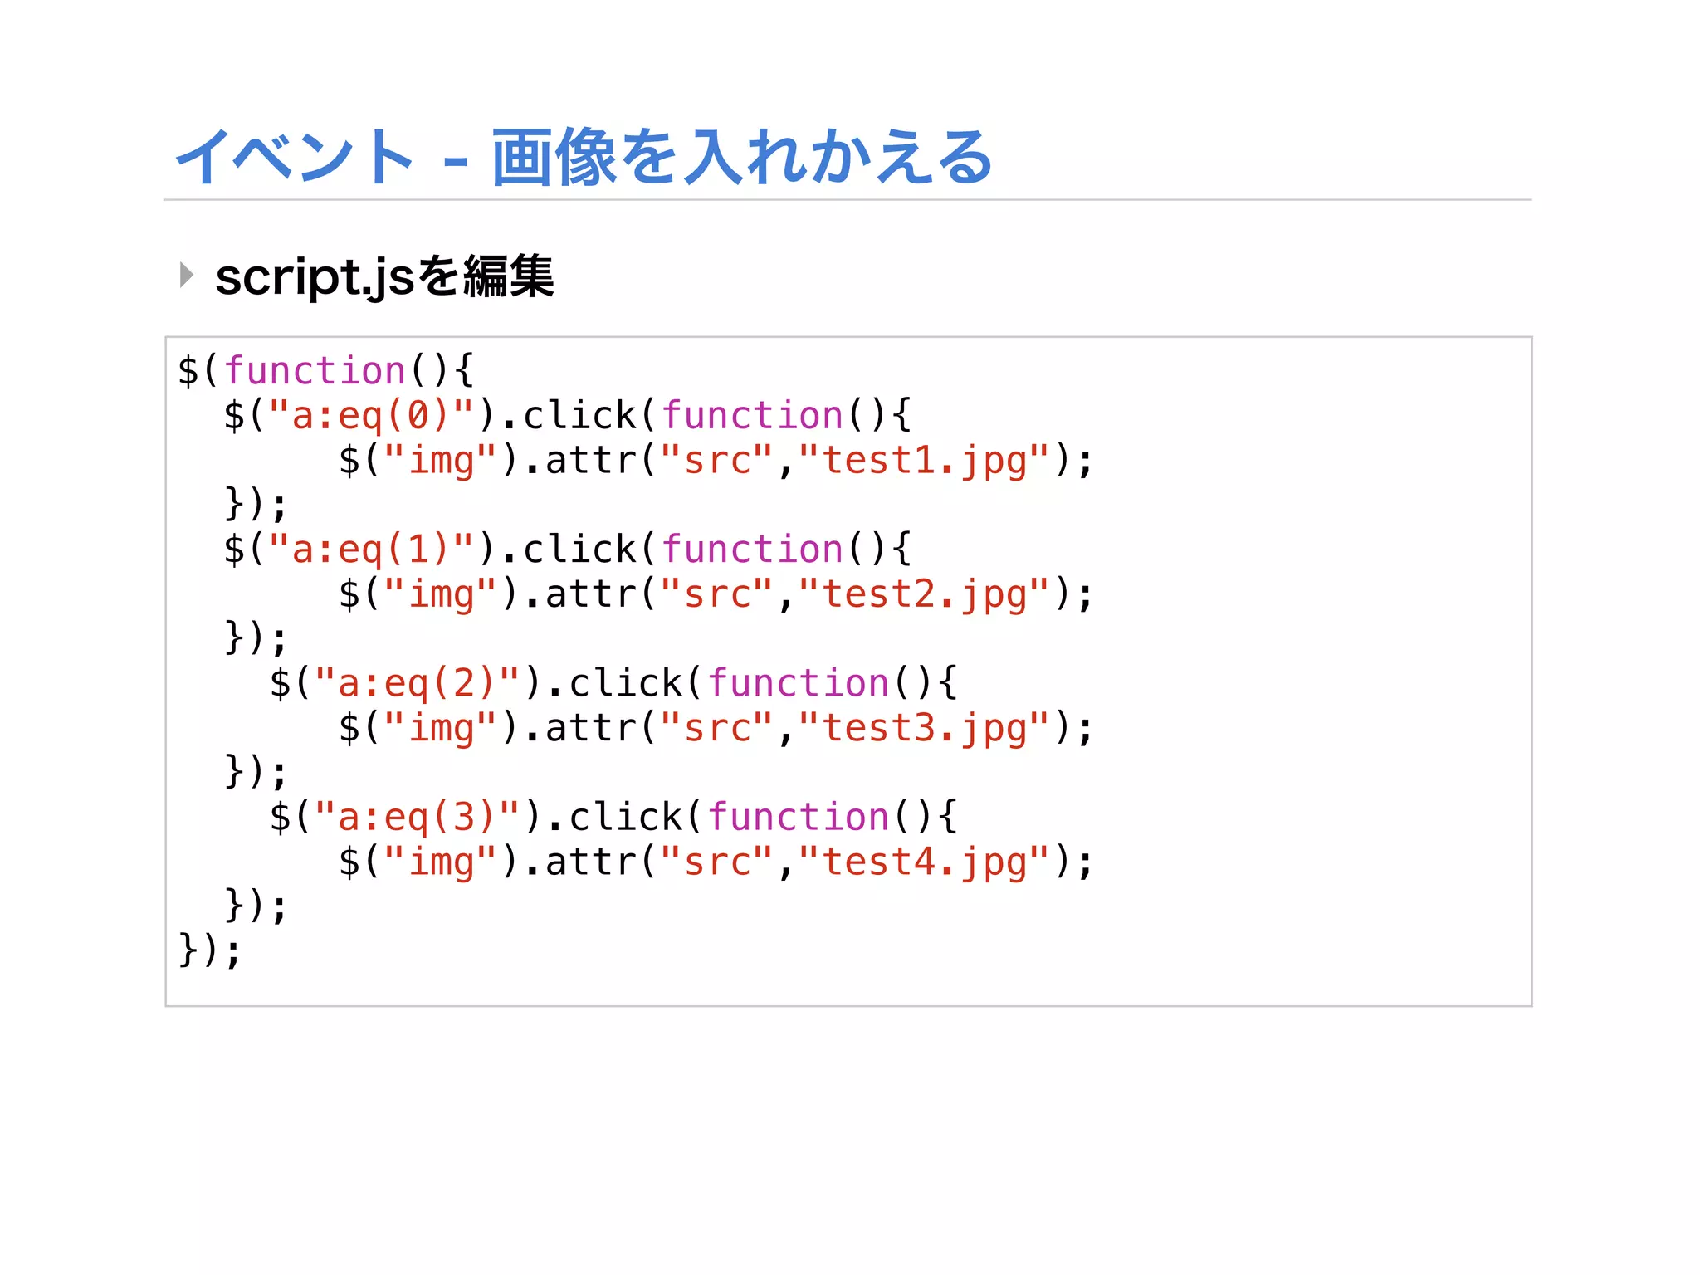Click the first code line $(function(){
The image size is (1700, 1275).
click(325, 370)
